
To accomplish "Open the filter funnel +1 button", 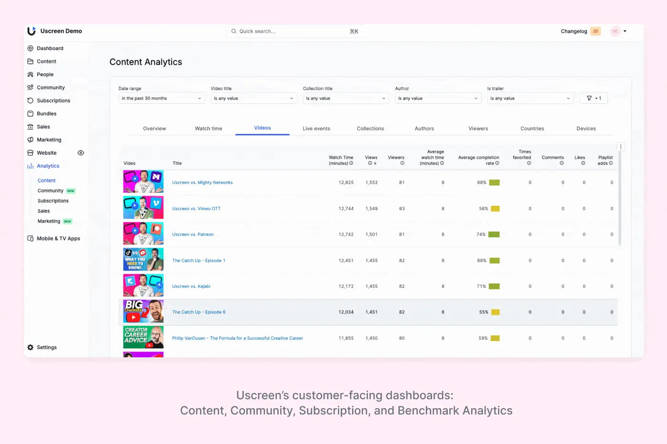I will click(594, 98).
